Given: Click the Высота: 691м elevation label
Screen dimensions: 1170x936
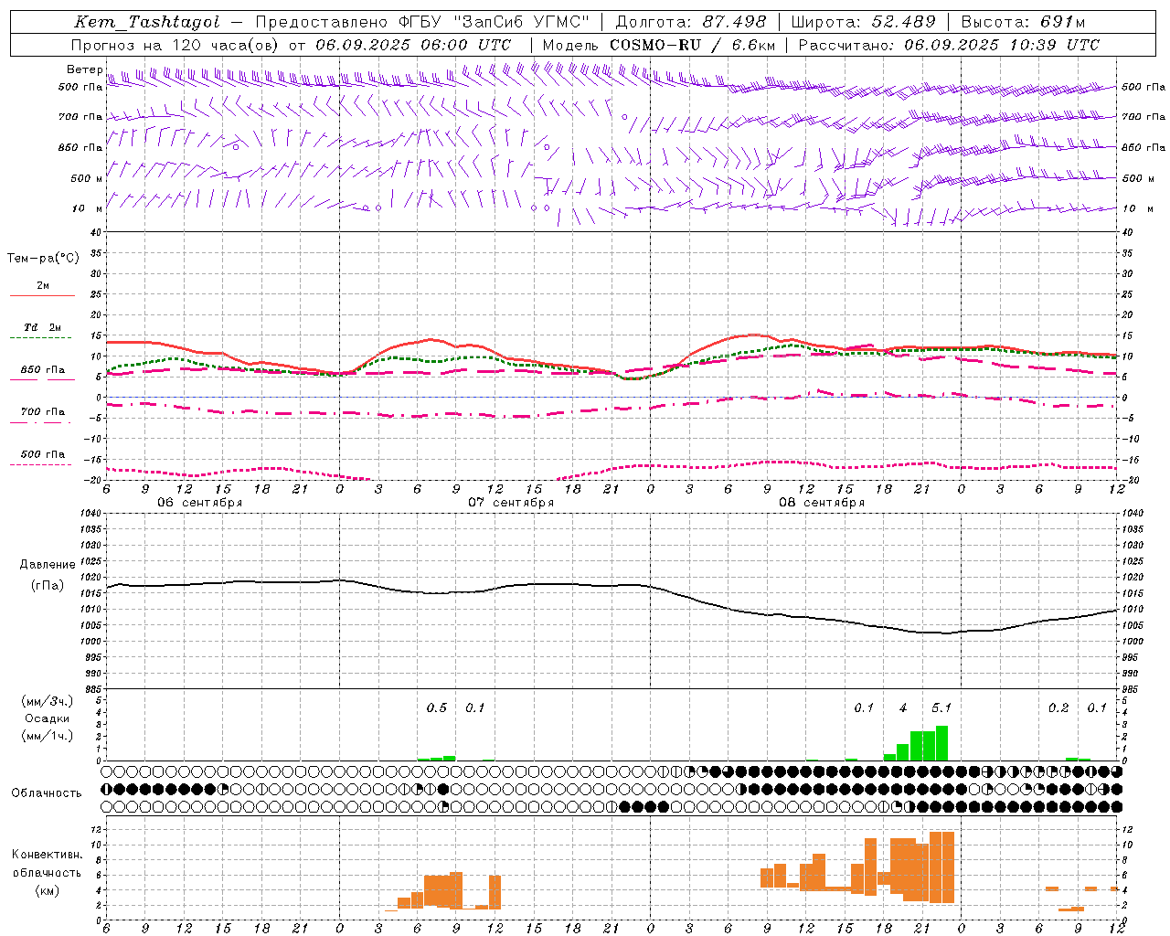Looking at the screenshot, I should click(1023, 22).
